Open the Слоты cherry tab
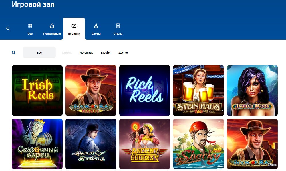Screen dimensions: 286x171 tap(96, 29)
